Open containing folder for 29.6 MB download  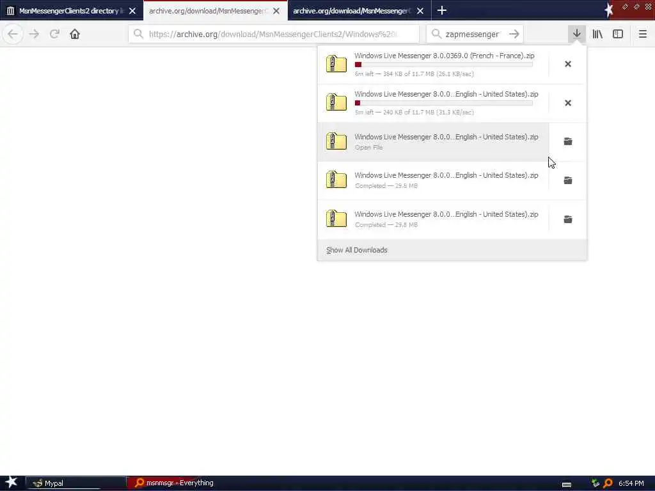click(568, 180)
